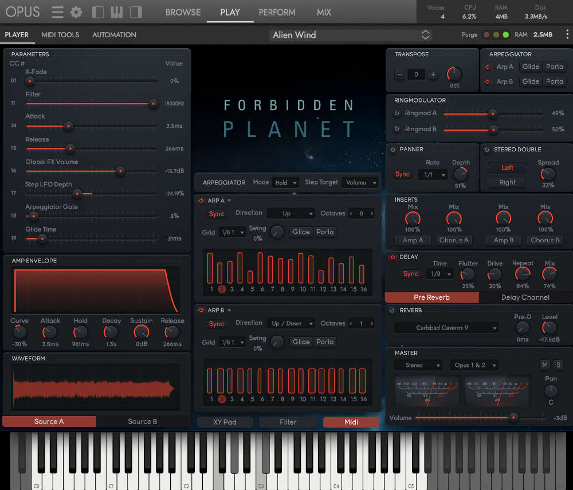Open the Alien Wind preset selector

click(x=350, y=34)
